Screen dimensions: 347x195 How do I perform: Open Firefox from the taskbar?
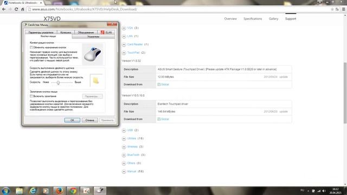(59, 191)
